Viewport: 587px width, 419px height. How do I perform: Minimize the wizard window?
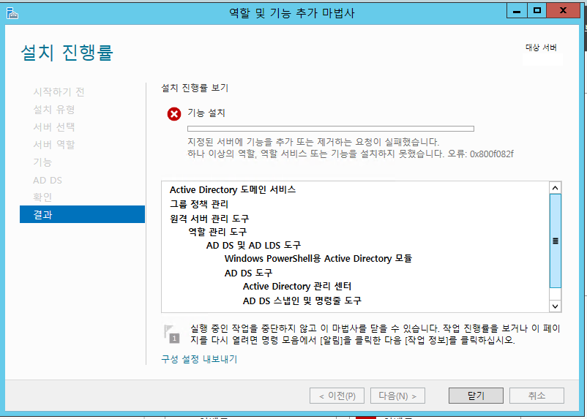point(517,11)
